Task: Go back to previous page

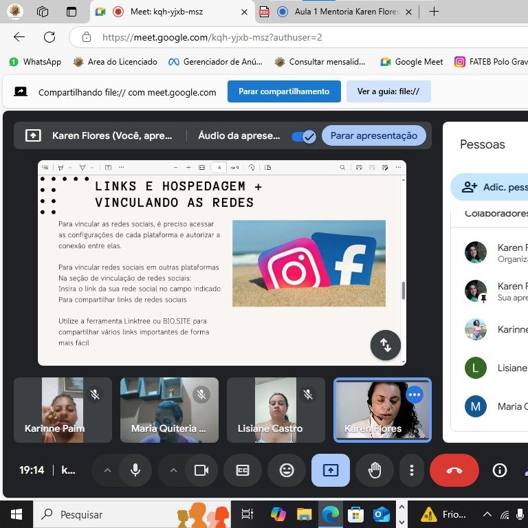Action: point(19,36)
